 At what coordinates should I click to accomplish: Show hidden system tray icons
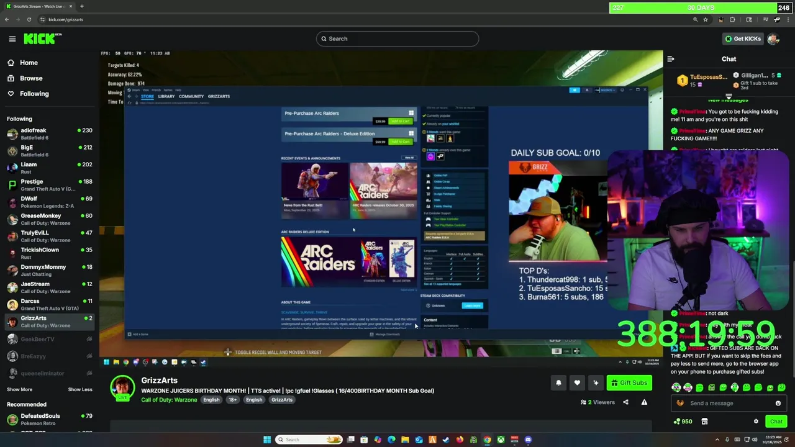pos(717,440)
